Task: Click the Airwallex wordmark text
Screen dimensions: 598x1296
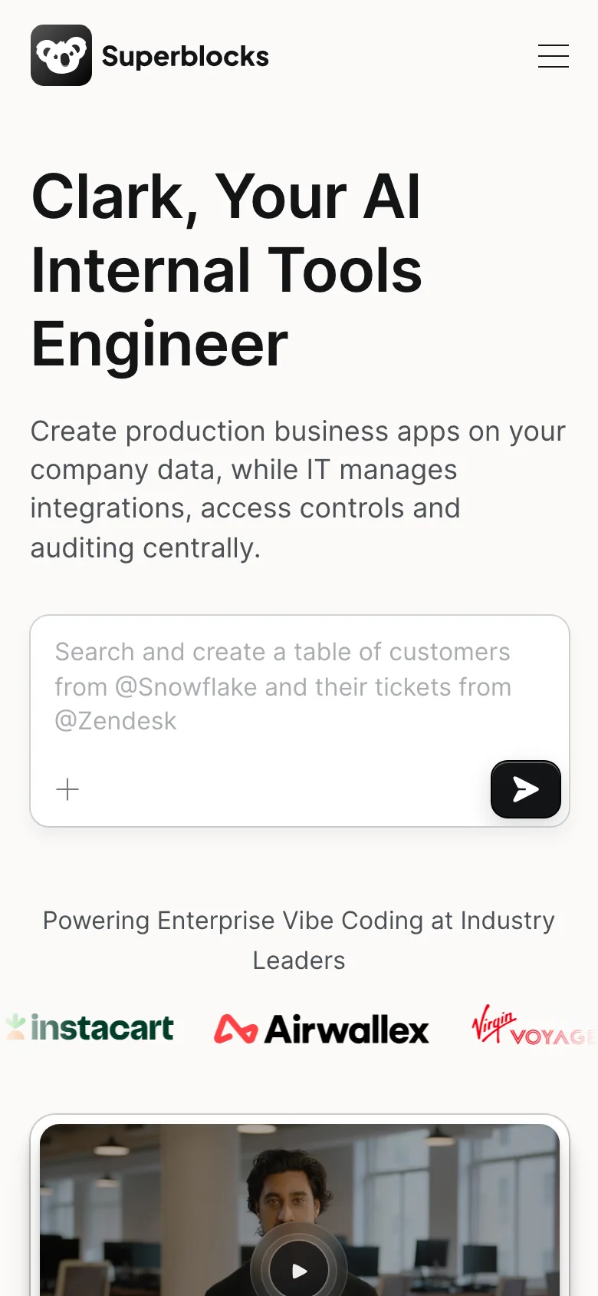Action: click(x=347, y=1030)
